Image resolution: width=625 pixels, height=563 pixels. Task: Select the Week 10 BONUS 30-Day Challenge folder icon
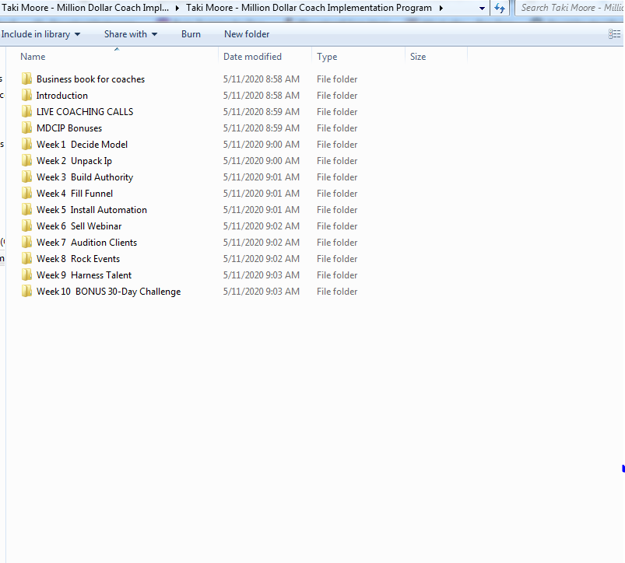pyautogui.click(x=26, y=291)
